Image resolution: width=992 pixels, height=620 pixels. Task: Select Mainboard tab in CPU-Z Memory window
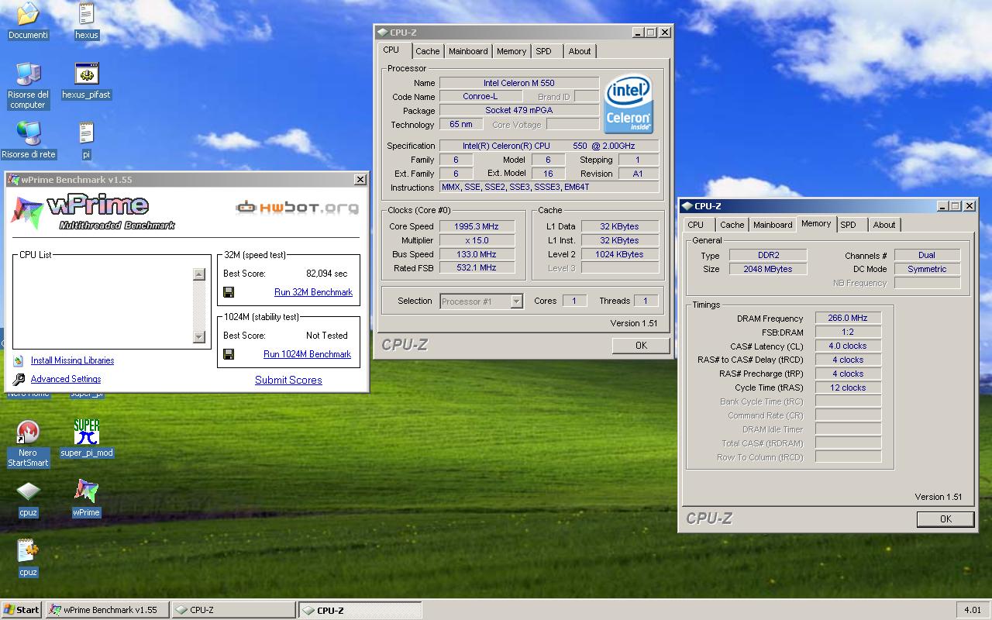pyautogui.click(x=773, y=225)
